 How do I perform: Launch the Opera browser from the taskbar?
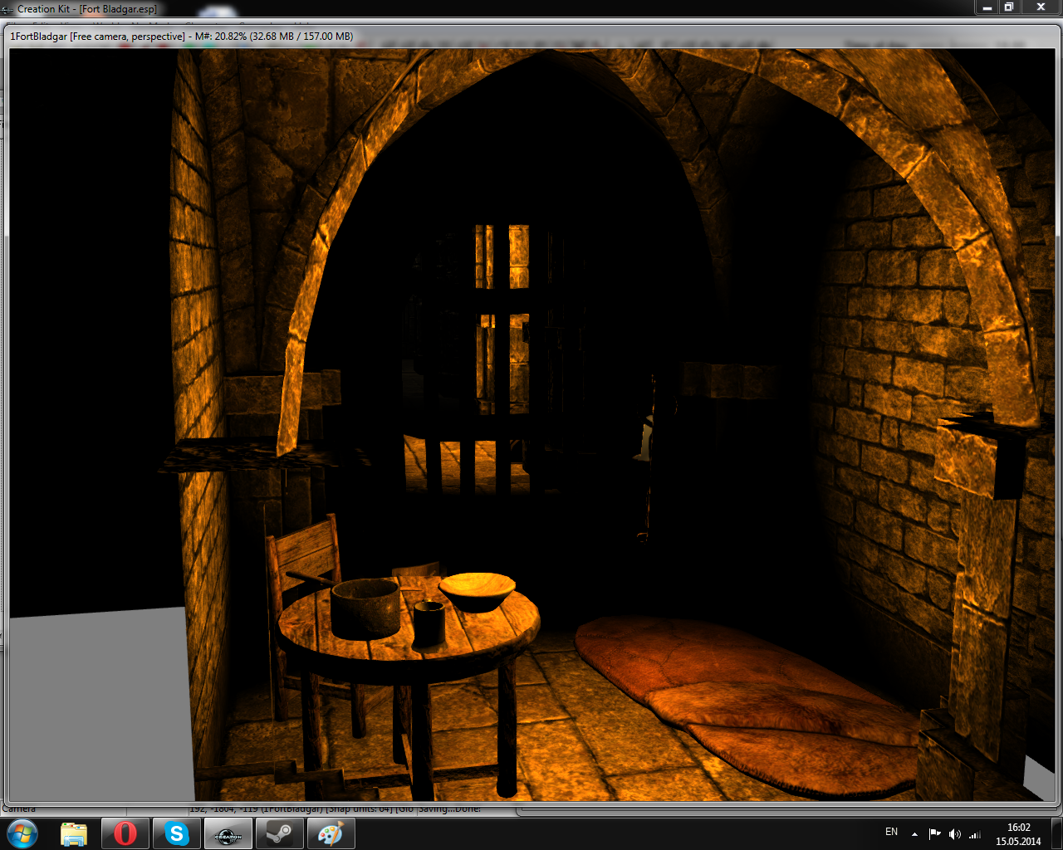[125, 833]
